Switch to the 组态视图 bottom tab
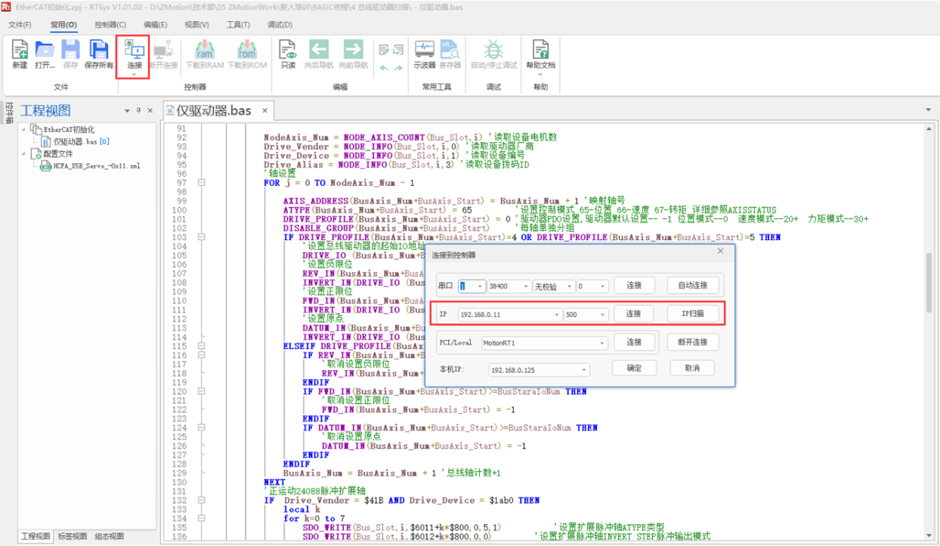 pos(109,536)
